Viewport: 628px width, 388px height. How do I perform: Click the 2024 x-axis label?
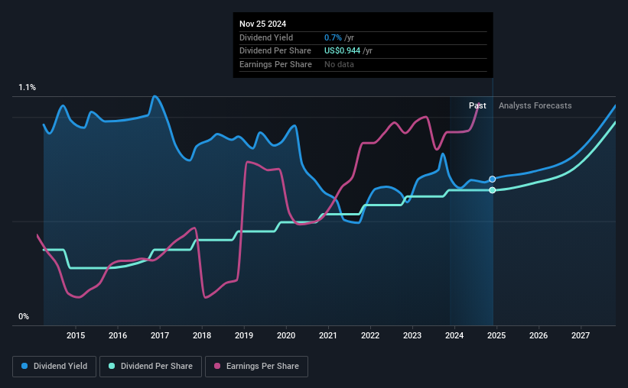click(454, 335)
